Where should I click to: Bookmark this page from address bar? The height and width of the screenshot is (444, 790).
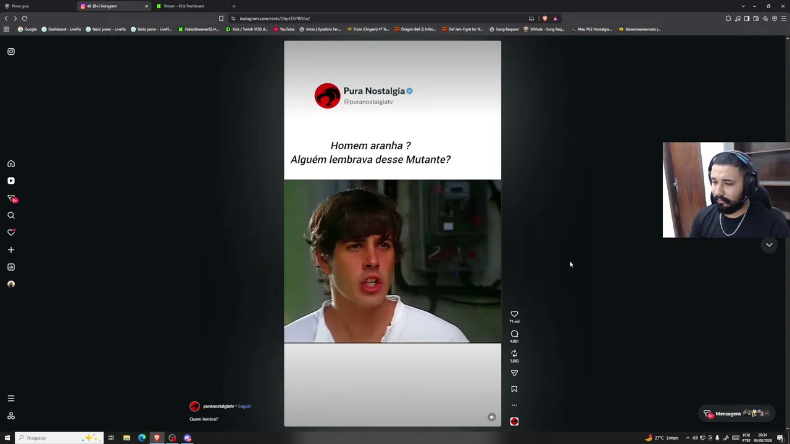tap(221, 18)
